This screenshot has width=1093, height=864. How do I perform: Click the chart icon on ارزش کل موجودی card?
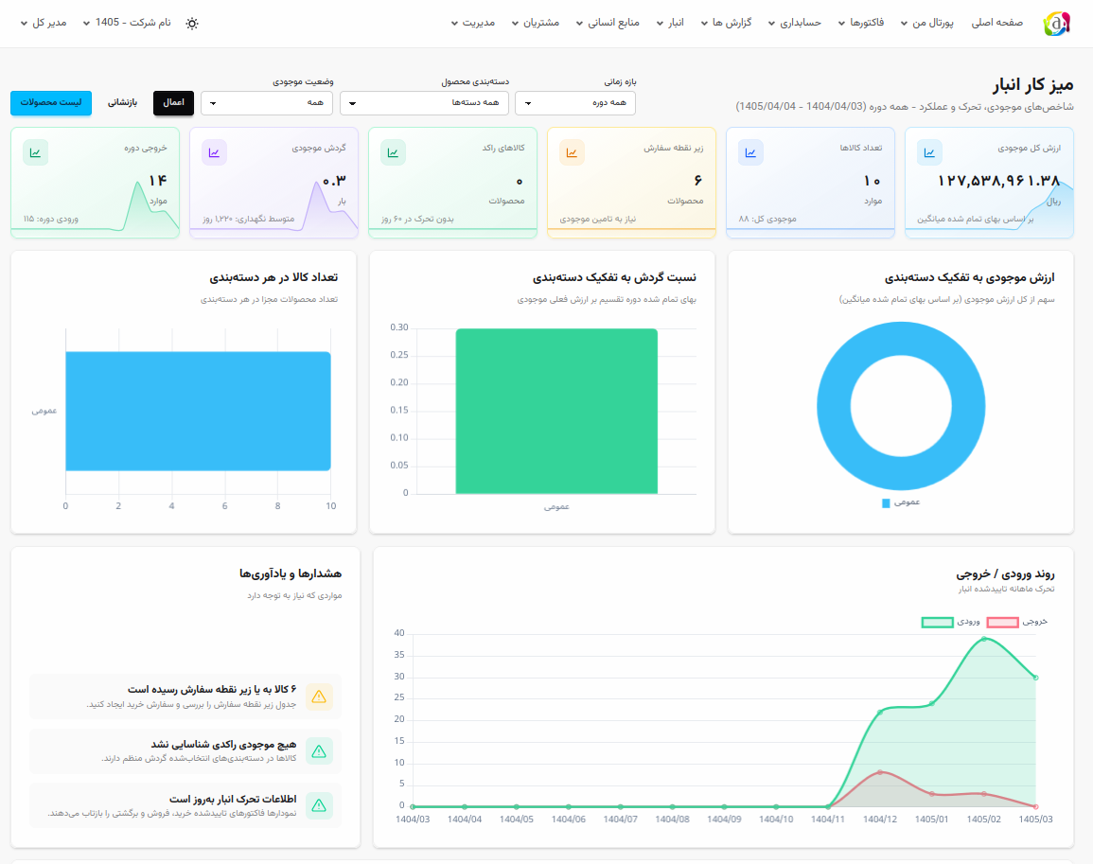(929, 152)
